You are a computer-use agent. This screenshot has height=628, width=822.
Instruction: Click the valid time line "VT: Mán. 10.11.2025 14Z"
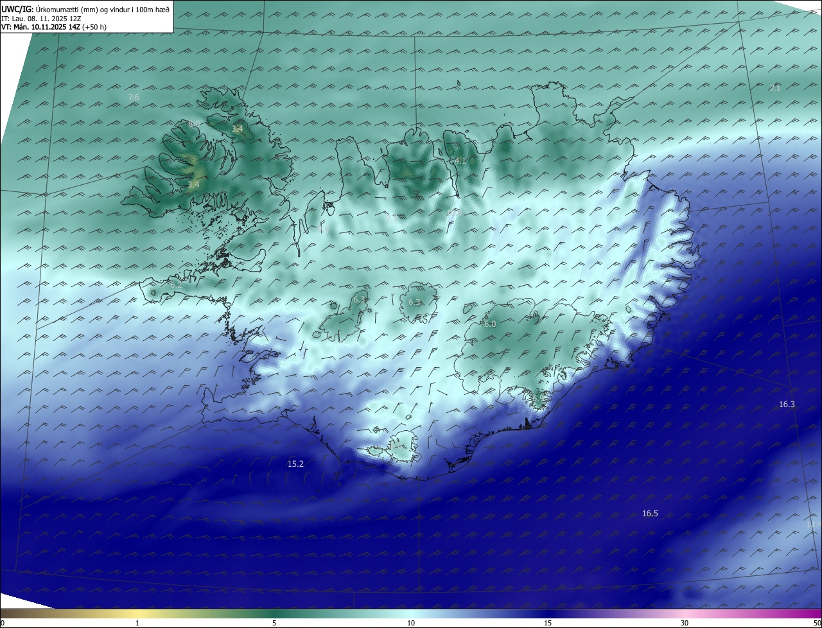point(40,27)
